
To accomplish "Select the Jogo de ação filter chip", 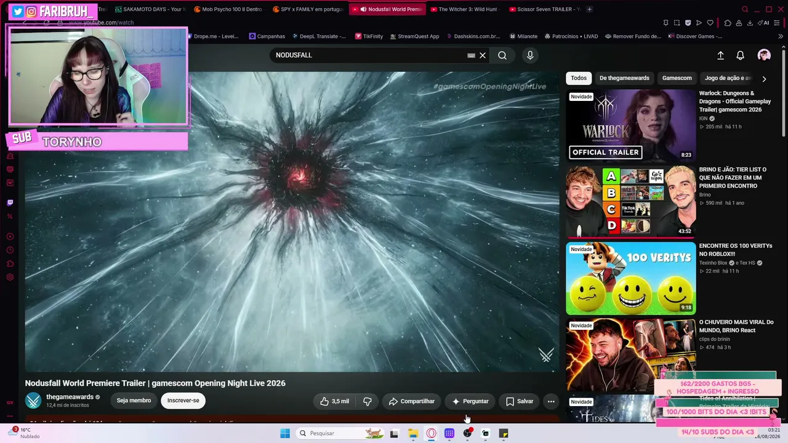I will pyautogui.click(x=728, y=78).
